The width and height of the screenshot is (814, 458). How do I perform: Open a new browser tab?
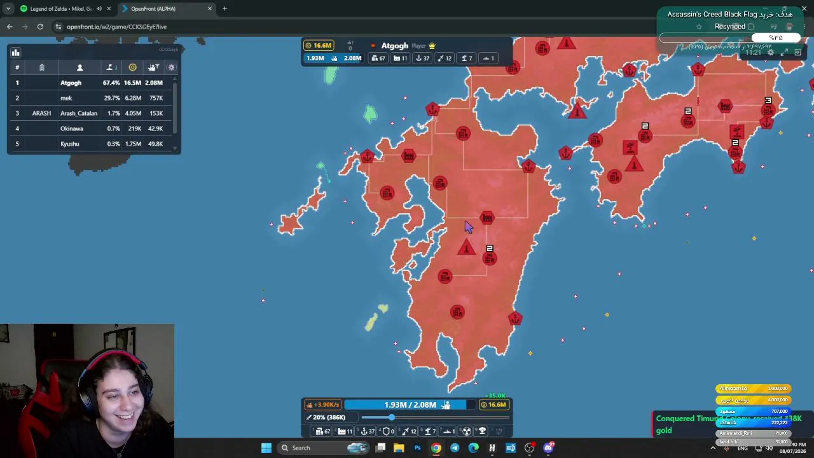[x=224, y=9]
